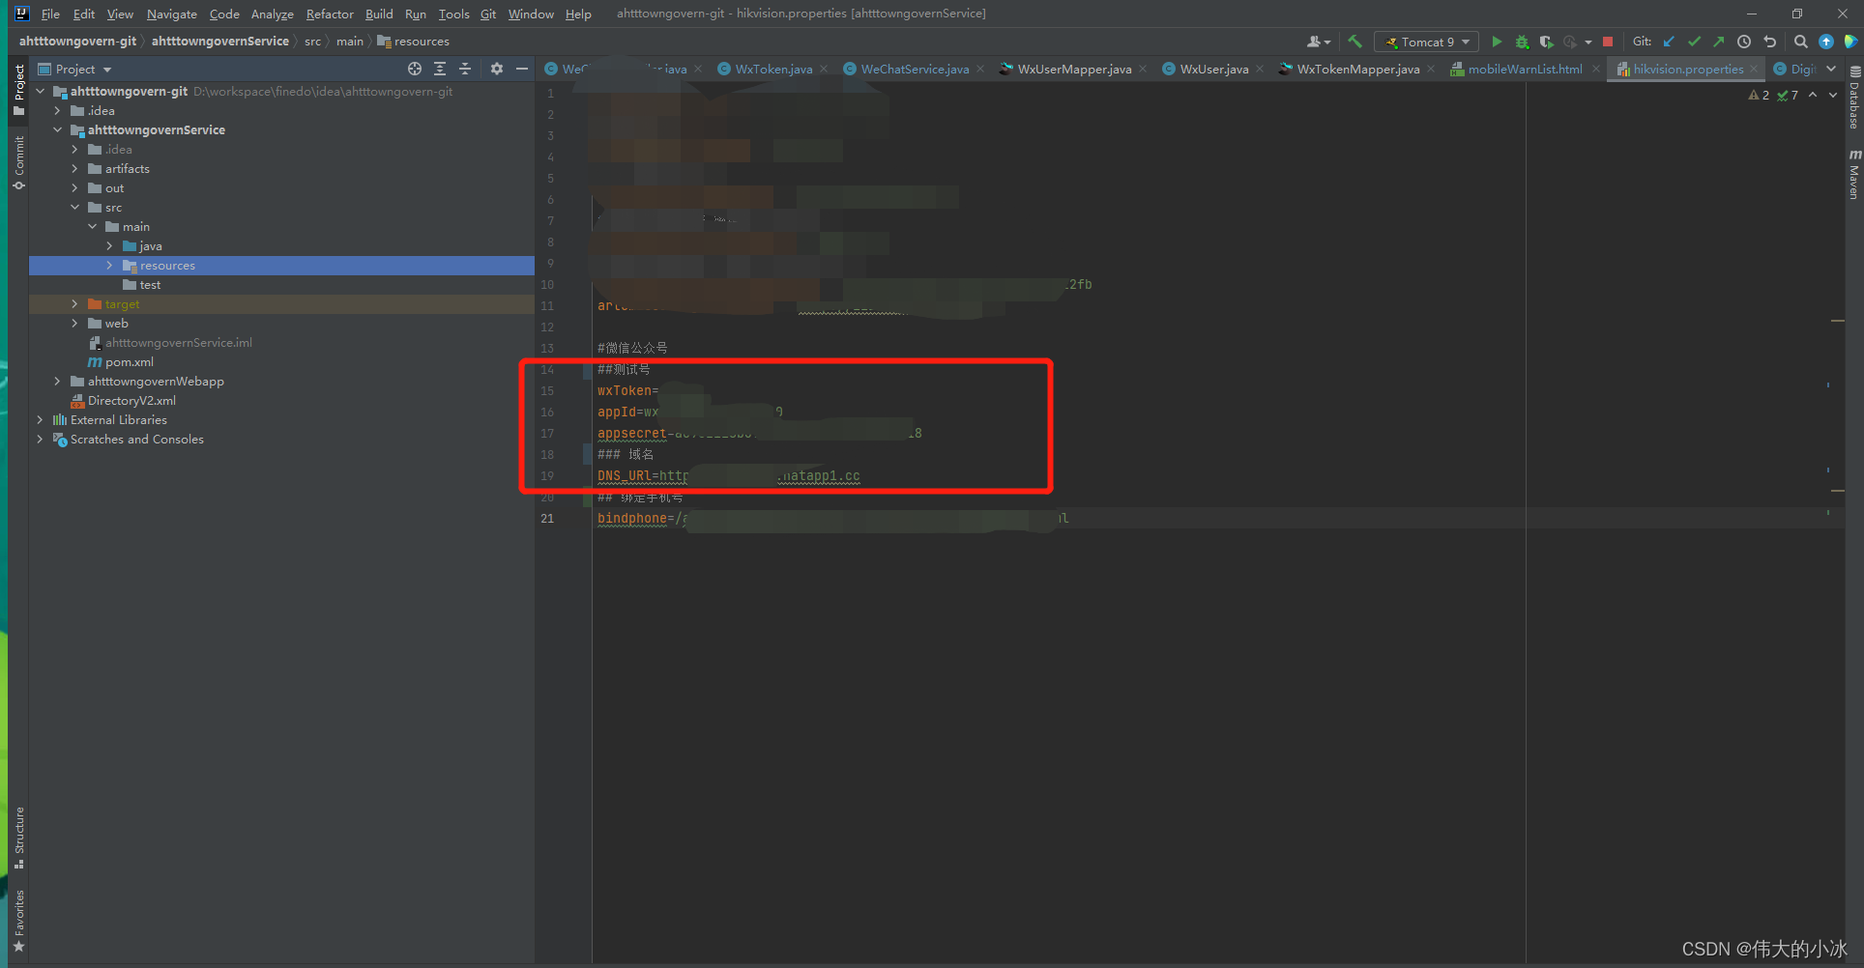This screenshot has width=1864, height=968.
Task: Select the test folder
Action: pyautogui.click(x=150, y=285)
